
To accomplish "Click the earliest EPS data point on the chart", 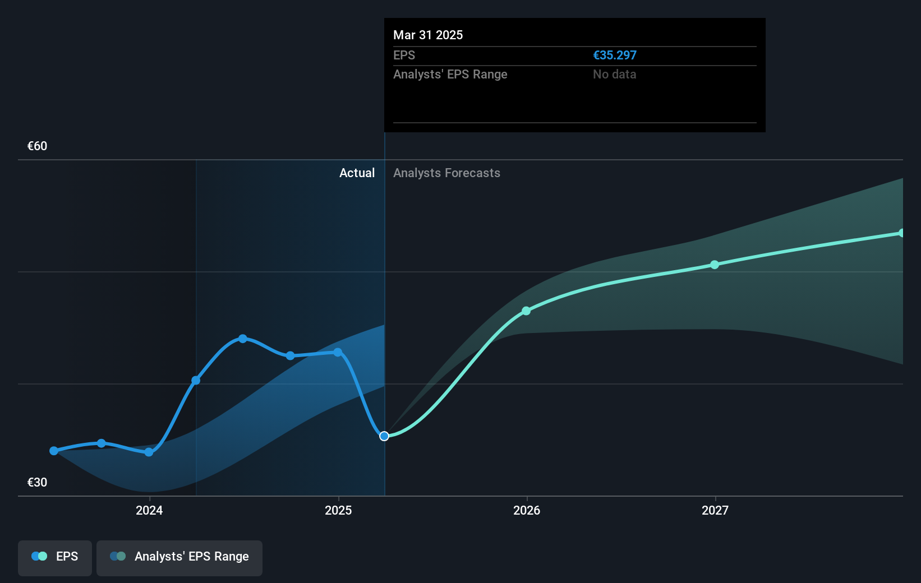I will (x=53, y=450).
